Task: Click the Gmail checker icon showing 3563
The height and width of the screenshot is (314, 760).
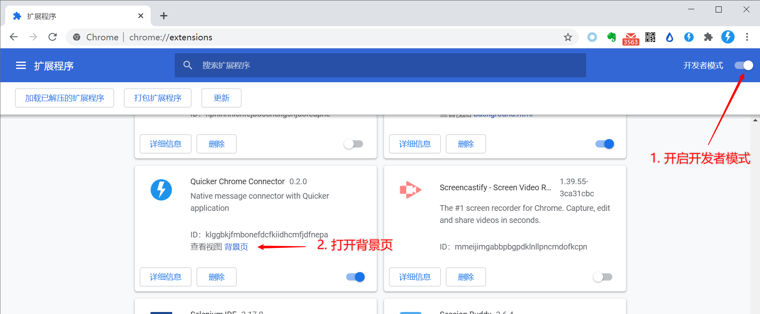Action: [631, 38]
